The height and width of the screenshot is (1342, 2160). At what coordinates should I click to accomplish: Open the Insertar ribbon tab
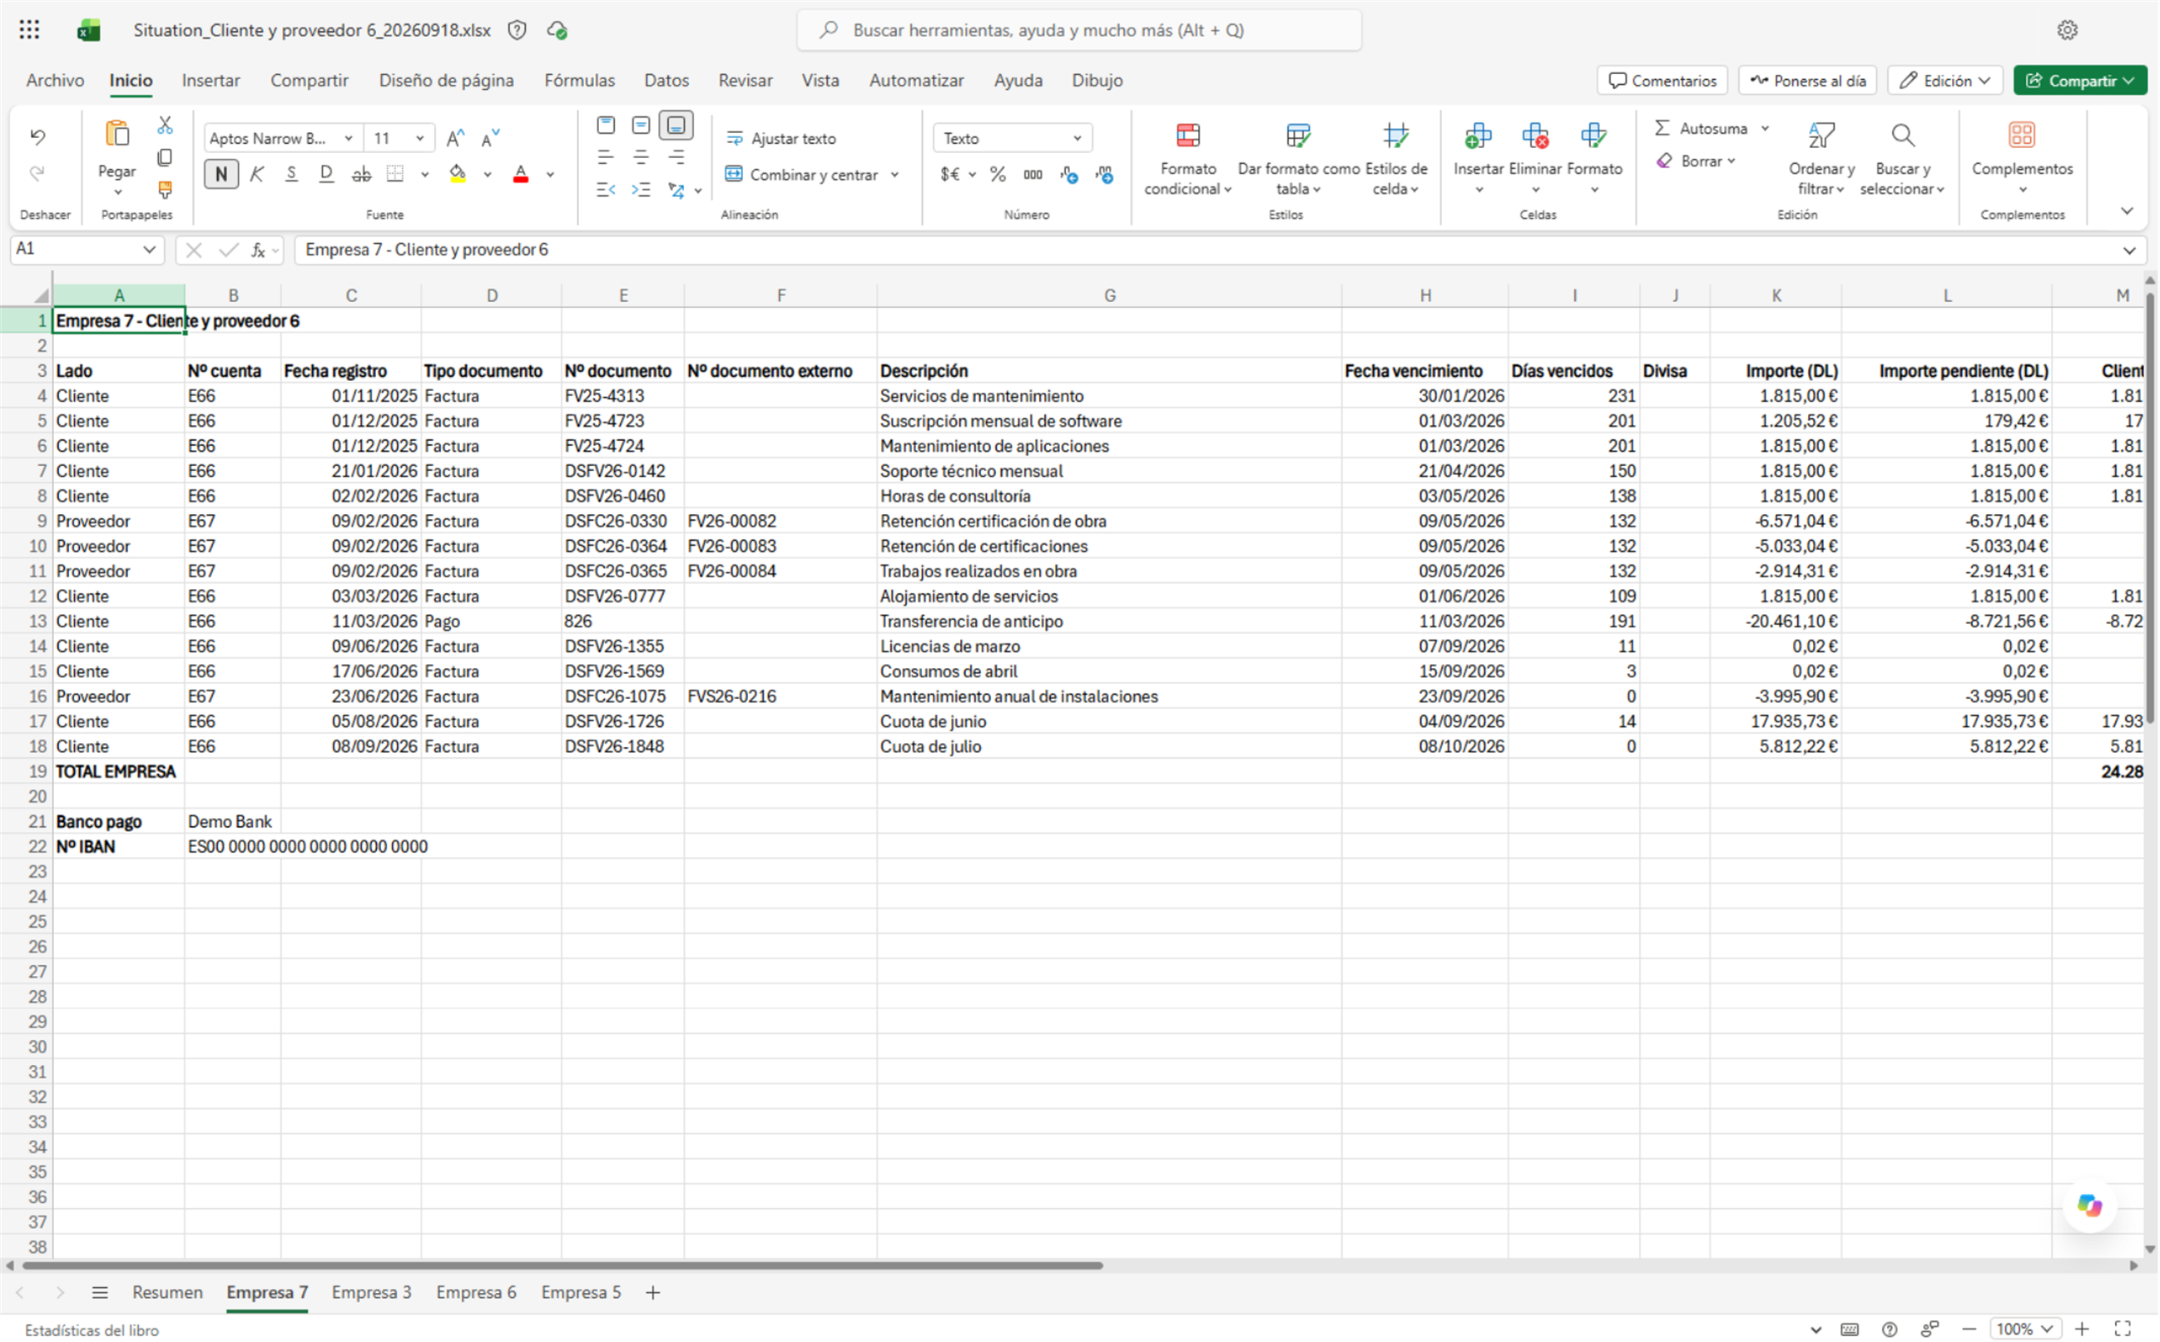[x=211, y=81]
